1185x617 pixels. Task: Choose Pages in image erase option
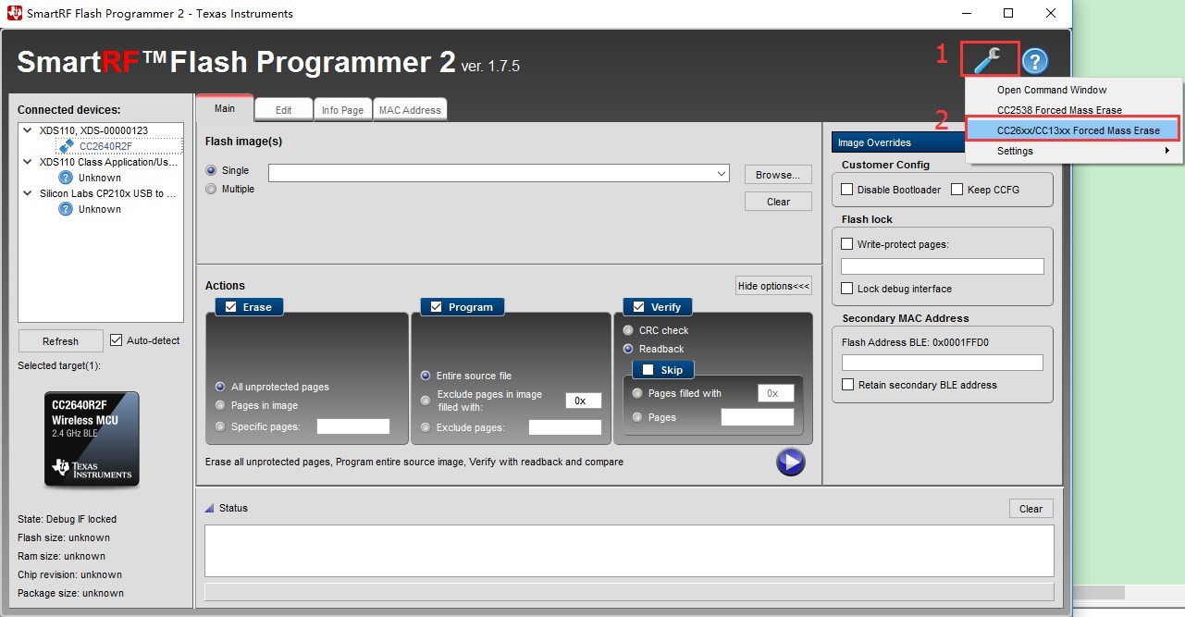(x=220, y=405)
